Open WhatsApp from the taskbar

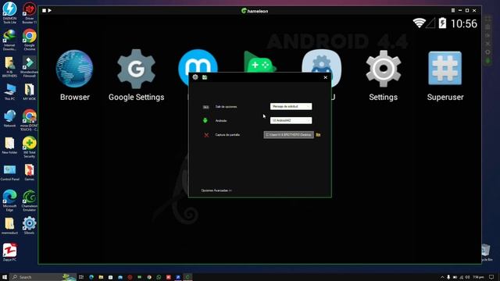coord(159,277)
